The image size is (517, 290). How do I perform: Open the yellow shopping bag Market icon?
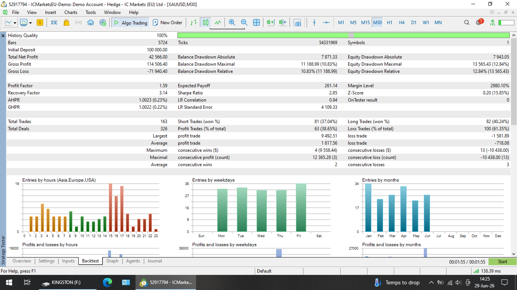coord(67,23)
